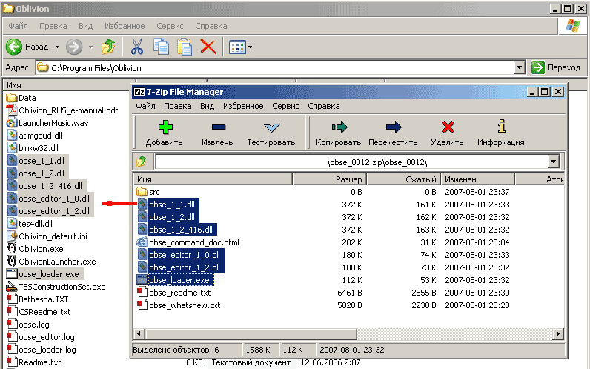Open Сервис menu in 7-Zip
This screenshot has height=369, width=590.
coord(285,106)
